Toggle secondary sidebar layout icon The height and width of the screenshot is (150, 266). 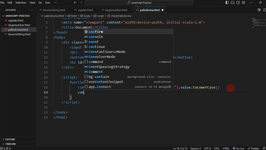[x=238, y=2]
